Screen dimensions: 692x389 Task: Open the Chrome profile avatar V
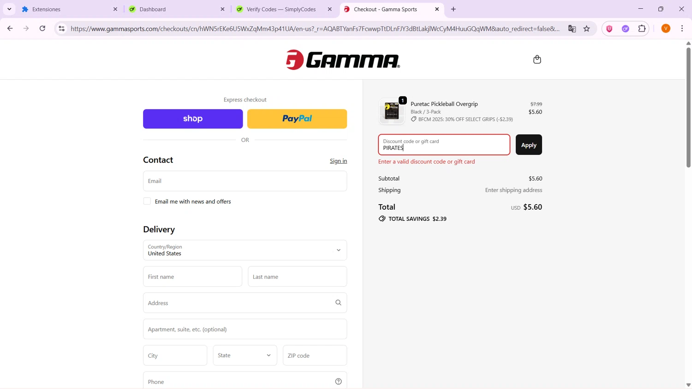pyautogui.click(x=666, y=29)
